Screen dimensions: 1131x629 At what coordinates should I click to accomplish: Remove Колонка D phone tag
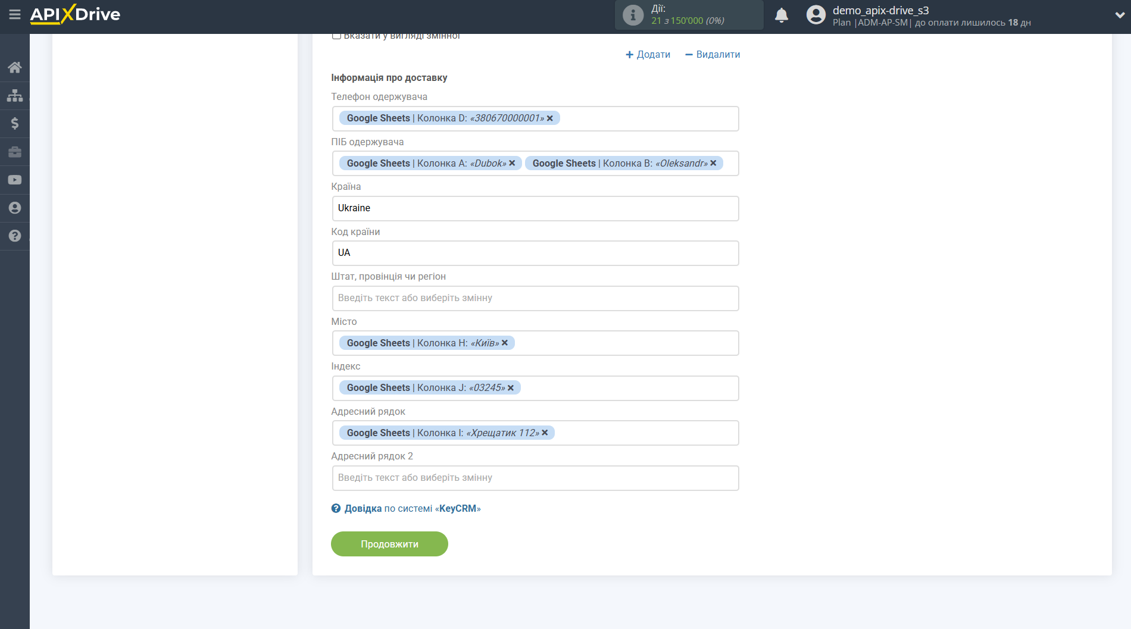pos(550,118)
